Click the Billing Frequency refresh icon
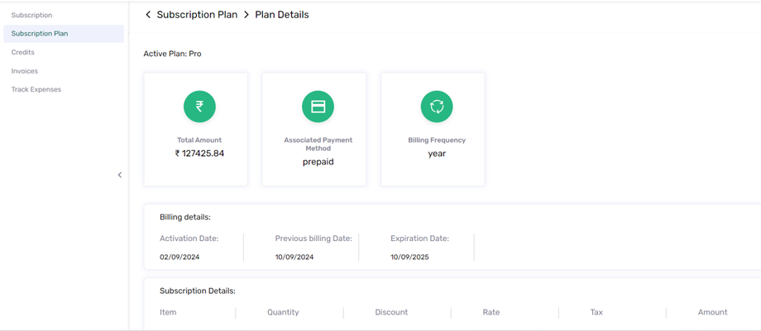The height and width of the screenshot is (331, 761). [437, 106]
